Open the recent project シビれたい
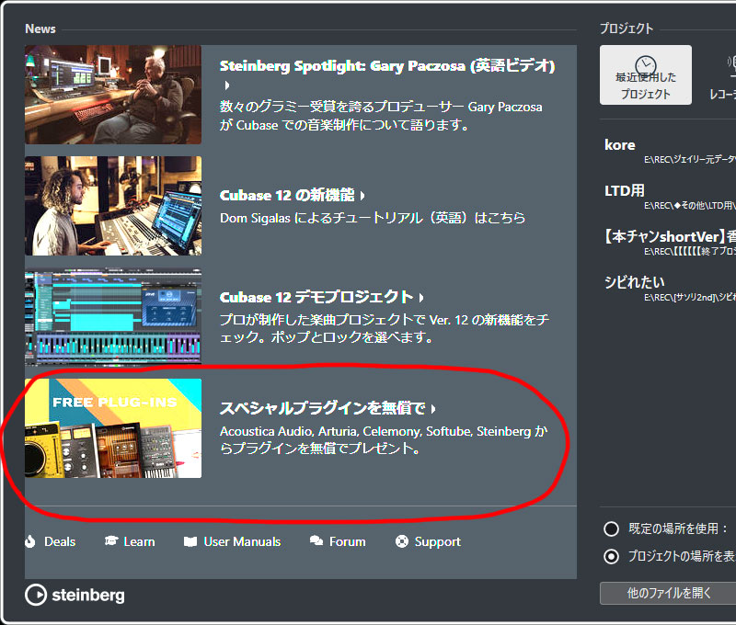Screen dimensions: 736x625 tap(634, 282)
